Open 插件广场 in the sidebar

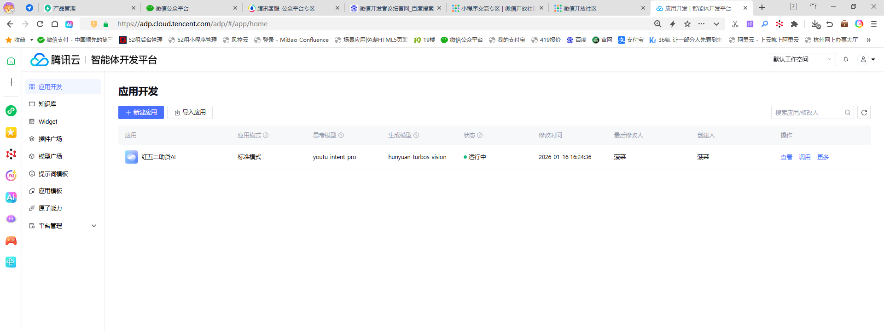click(x=63, y=139)
